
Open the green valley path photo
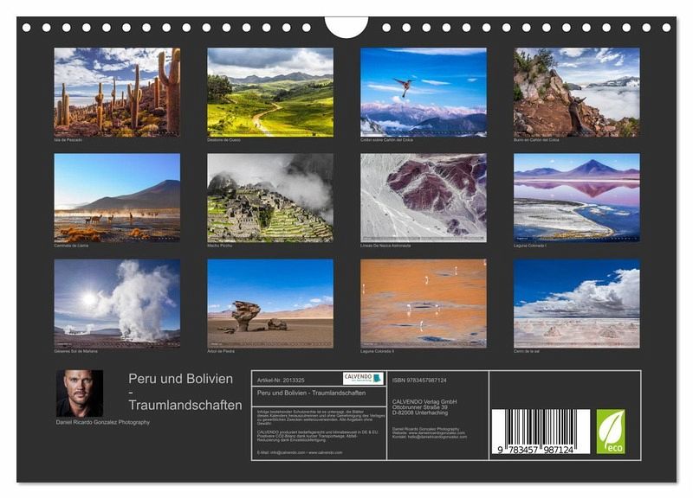[x=270, y=93]
